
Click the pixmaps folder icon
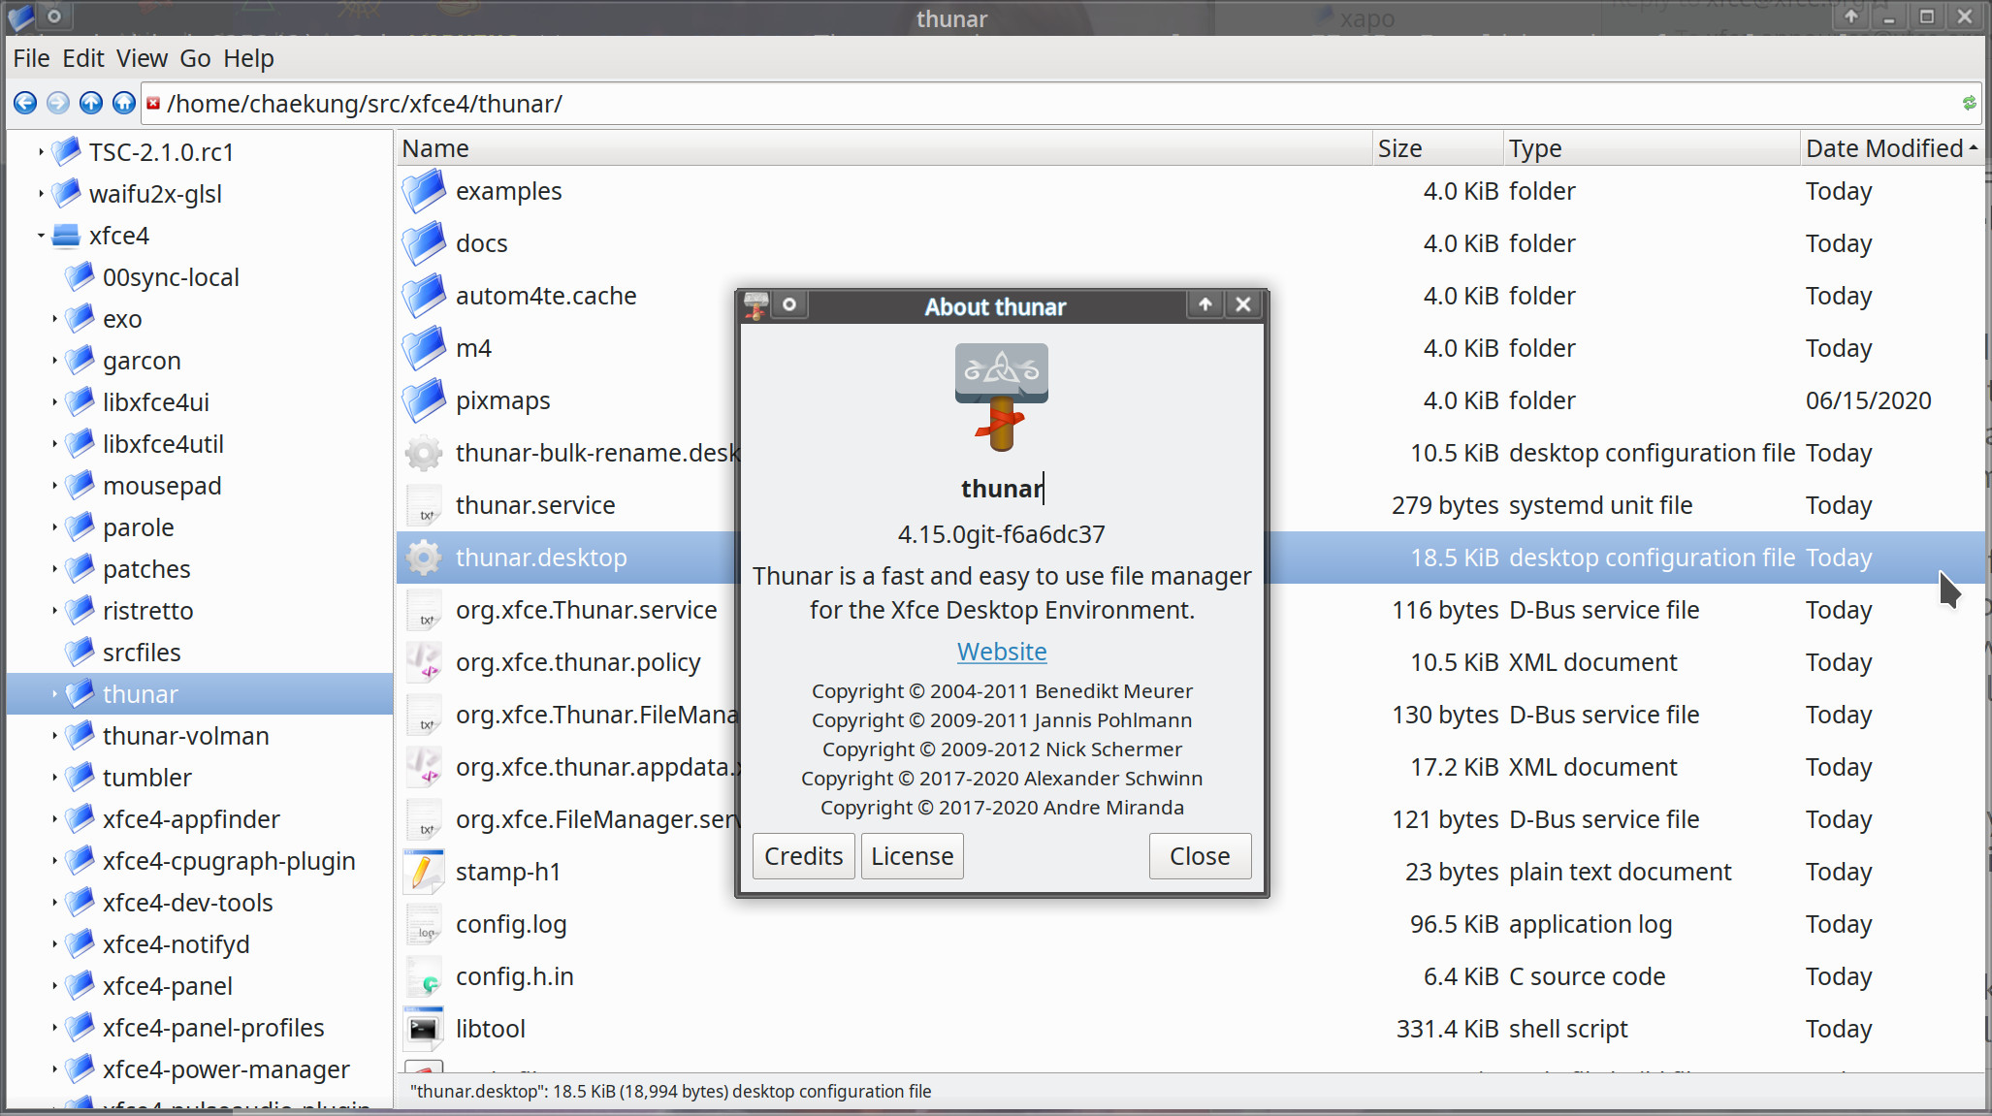click(424, 400)
